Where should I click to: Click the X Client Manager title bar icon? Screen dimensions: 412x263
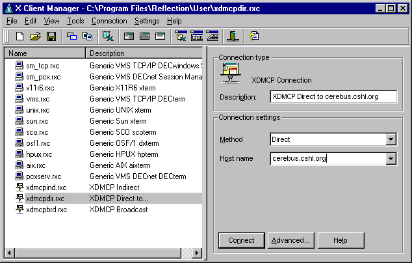click(x=9, y=8)
